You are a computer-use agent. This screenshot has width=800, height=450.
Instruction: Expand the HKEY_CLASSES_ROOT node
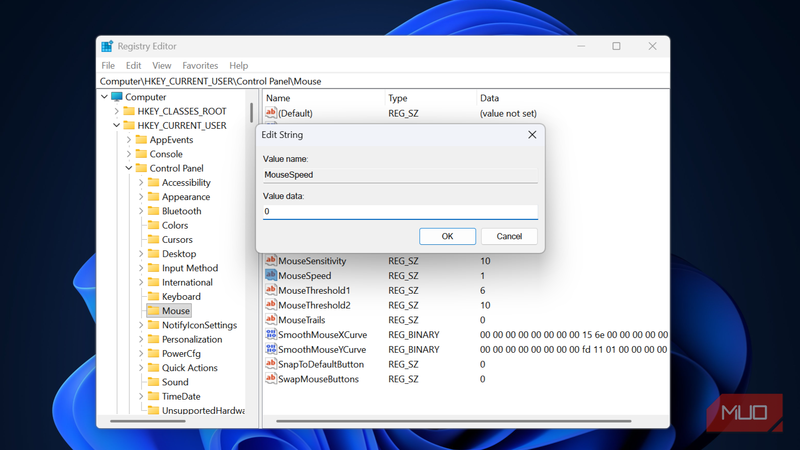coord(117,111)
